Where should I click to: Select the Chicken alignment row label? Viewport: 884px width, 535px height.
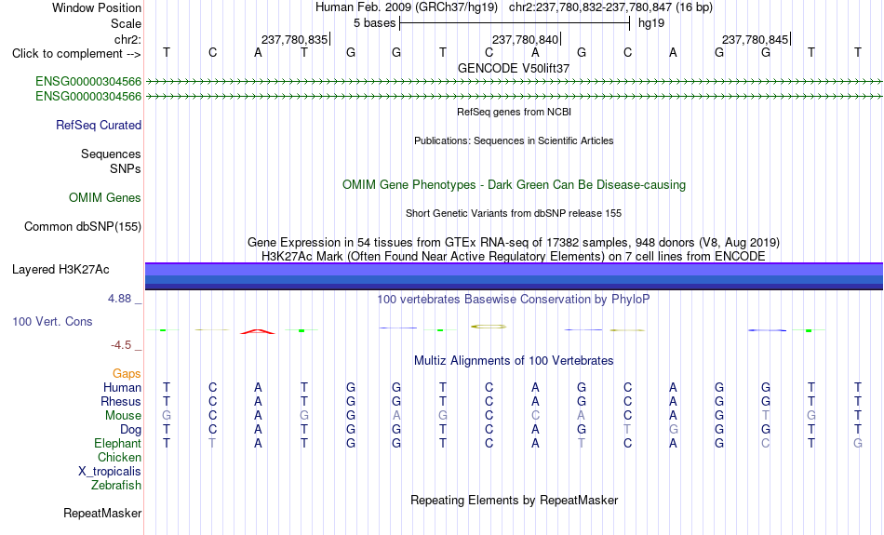(x=119, y=457)
